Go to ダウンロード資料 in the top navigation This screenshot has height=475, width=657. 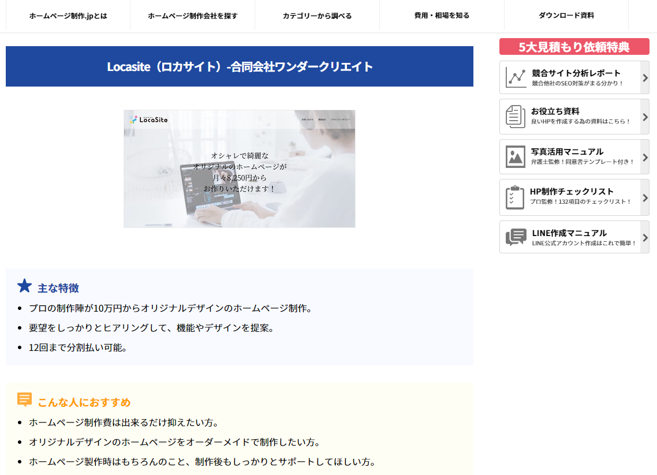point(566,16)
